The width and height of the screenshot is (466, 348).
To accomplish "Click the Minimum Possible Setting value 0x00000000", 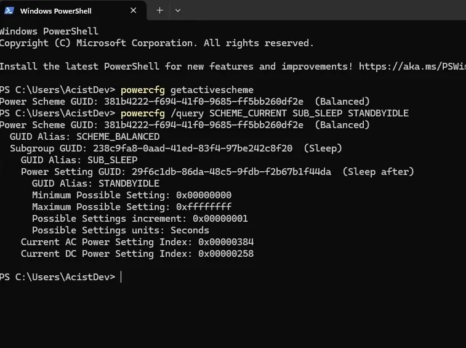I will tap(204, 195).
